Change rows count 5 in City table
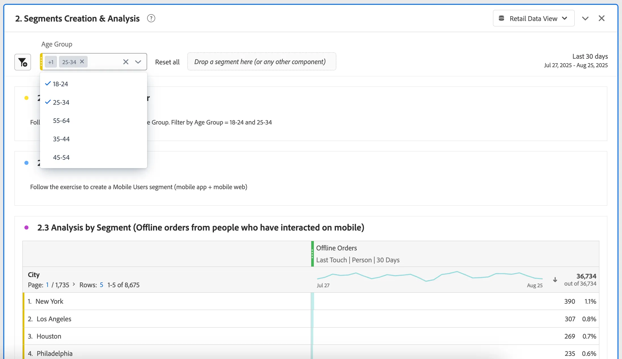The height and width of the screenshot is (359, 622). click(x=101, y=285)
